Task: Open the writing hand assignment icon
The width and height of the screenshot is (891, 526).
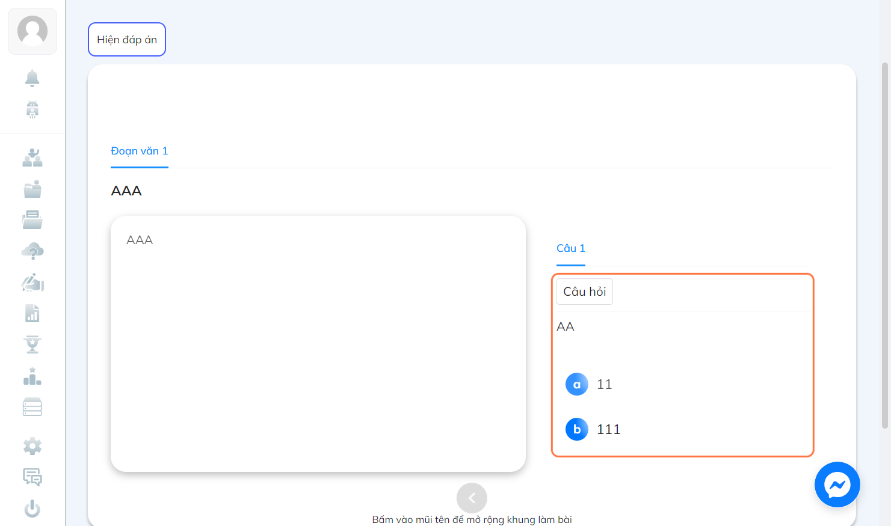Action: tap(32, 283)
